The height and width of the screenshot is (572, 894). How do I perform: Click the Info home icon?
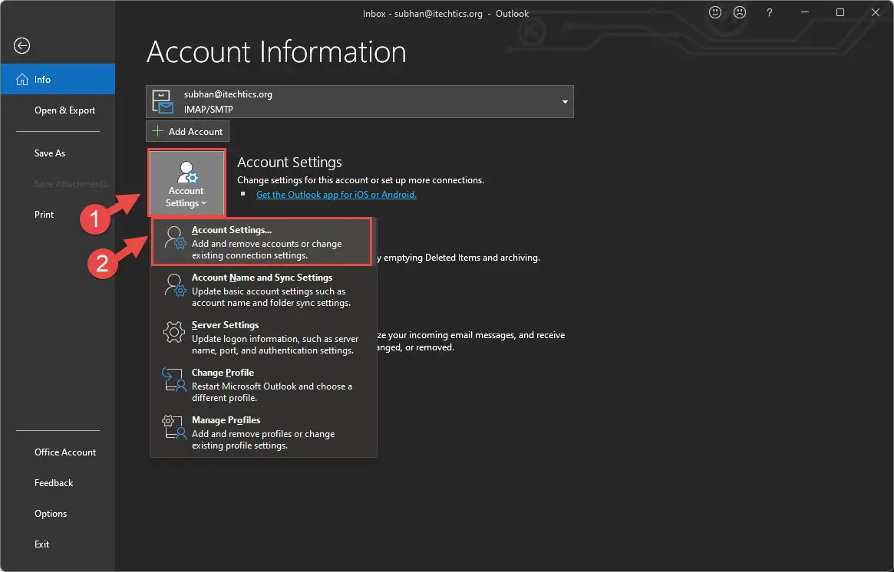(22, 80)
